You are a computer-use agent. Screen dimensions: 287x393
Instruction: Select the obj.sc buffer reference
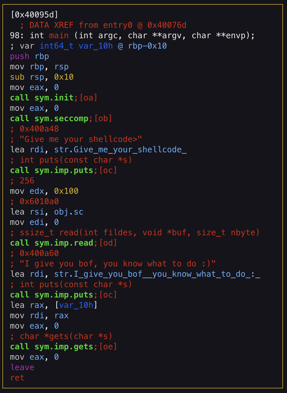tap(68, 212)
